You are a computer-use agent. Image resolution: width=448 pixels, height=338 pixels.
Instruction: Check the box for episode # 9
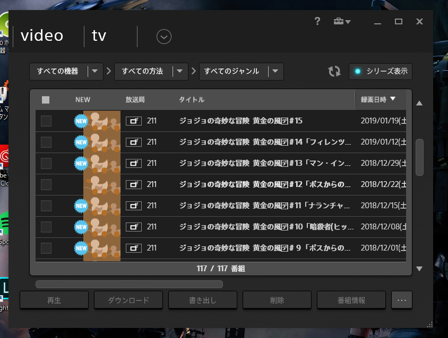pos(46,248)
